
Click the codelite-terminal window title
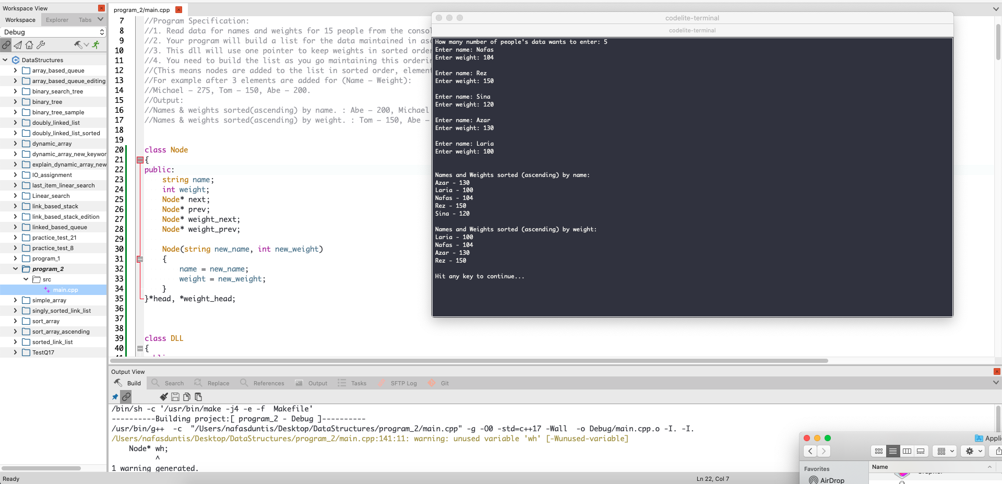click(x=692, y=18)
